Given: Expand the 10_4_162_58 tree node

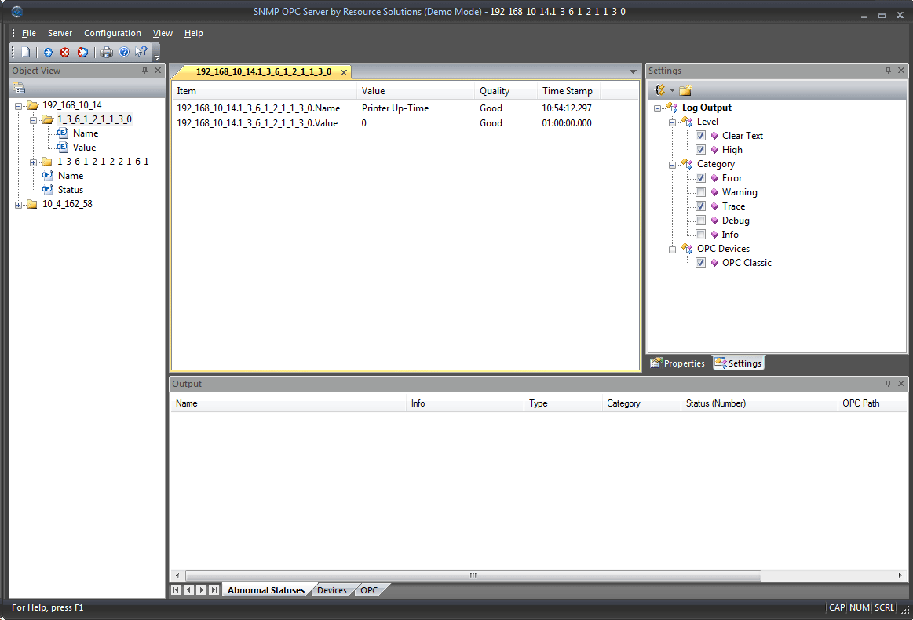Looking at the screenshot, I should pyautogui.click(x=19, y=204).
